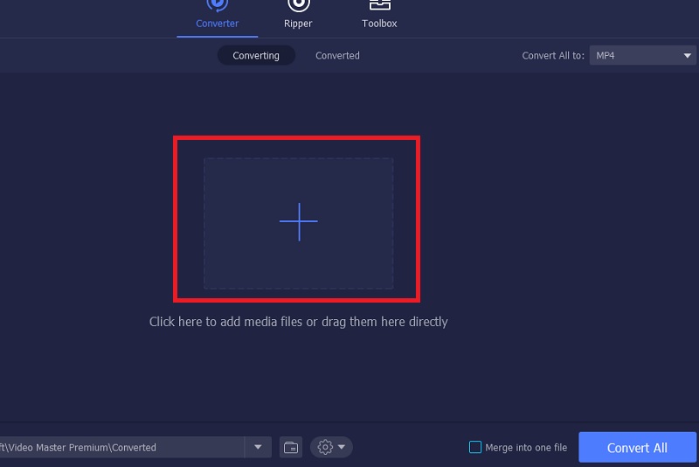
Task: Click the "Convert All to:" label
Action: click(x=553, y=55)
